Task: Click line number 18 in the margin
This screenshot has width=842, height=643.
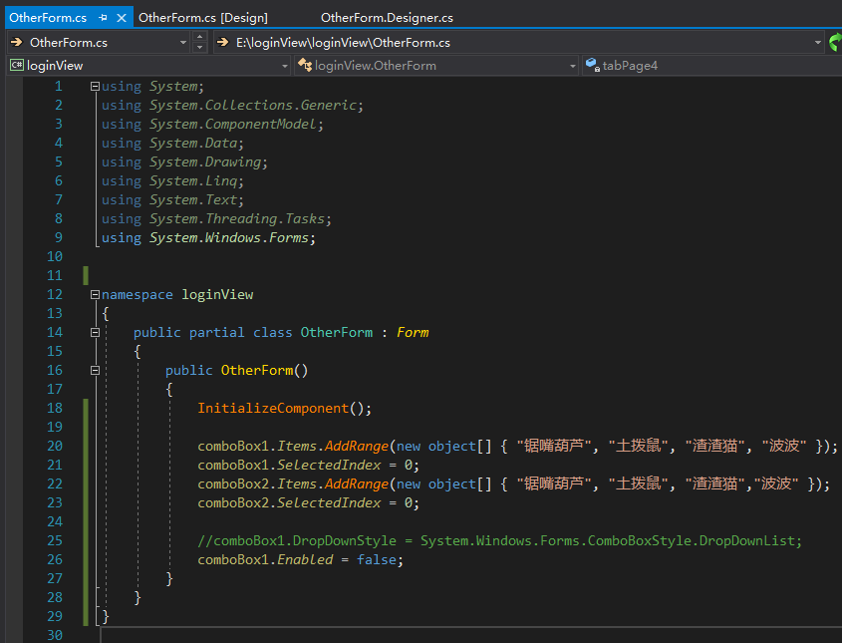Action: [55, 408]
